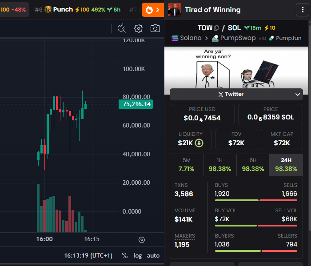This screenshot has width=311, height=266.
Task: Click the BUYS count 1,920
Action: pos(222,194)
